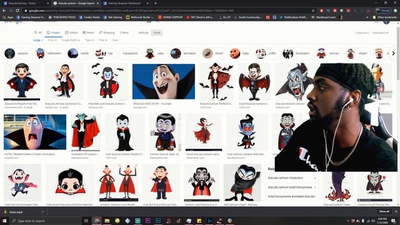Click the microphone icon in the system tray

(362, 221)
